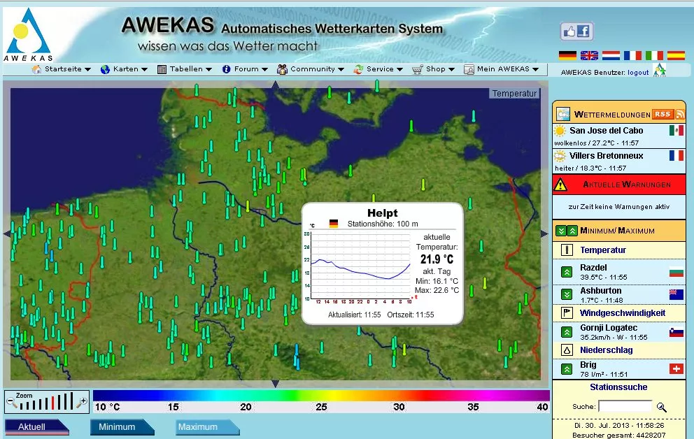This screenshot has width=694, height=439.
Task: Open the Mein AWEKAS dropdown menu
Action: click(502, 69)
